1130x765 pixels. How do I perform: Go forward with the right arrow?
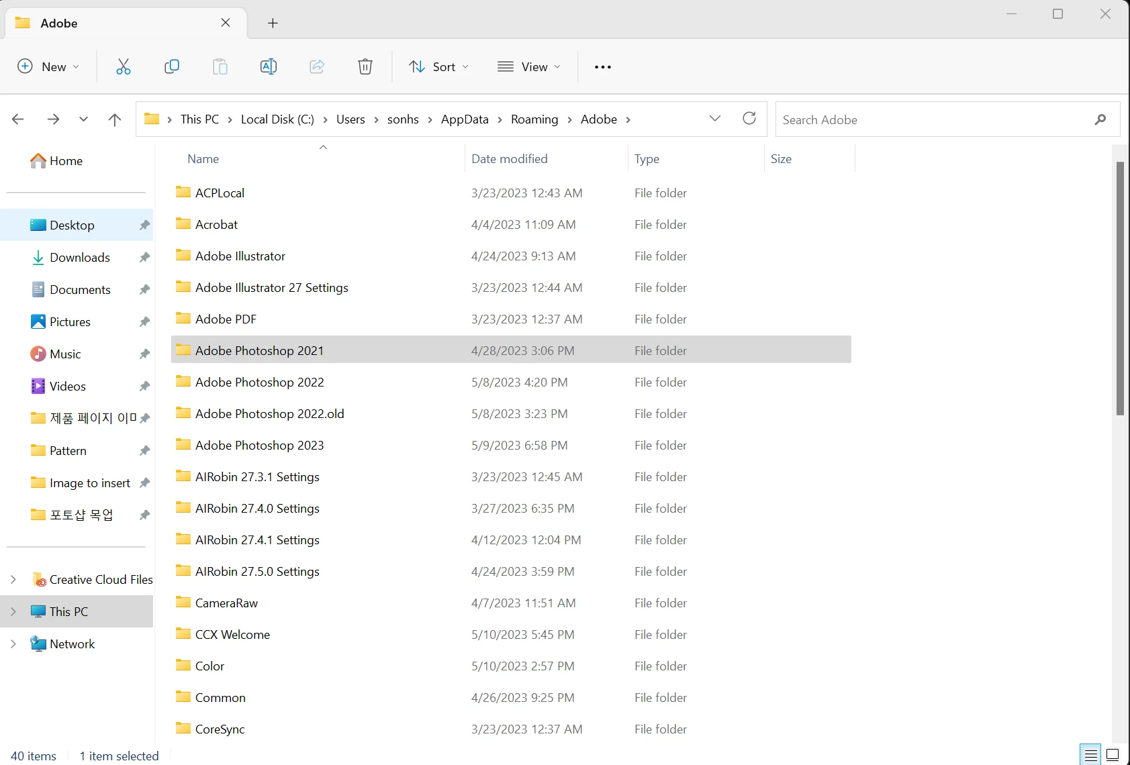tap(53, 119)
